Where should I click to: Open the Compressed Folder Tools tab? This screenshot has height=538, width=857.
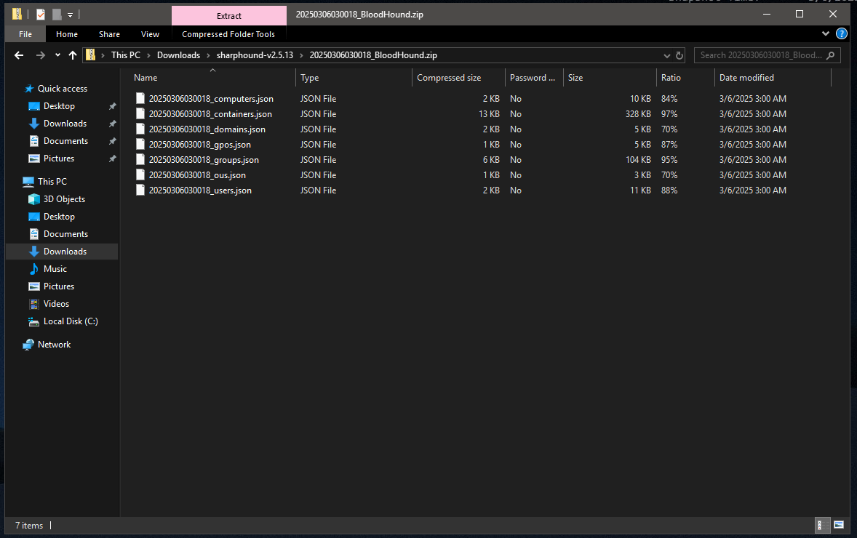[x=228, y=34]
